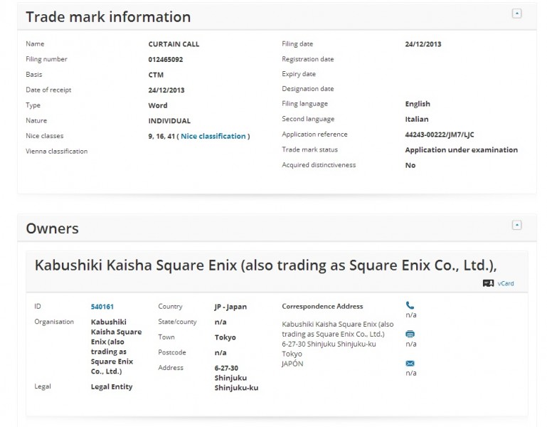The width and height of the screenshot is (547, 427).
Task: Click the filing number 012465092
Action: click(x=165, y=60)
